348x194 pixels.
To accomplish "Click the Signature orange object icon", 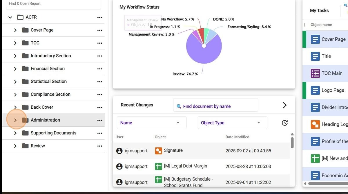I will (158, 151).
